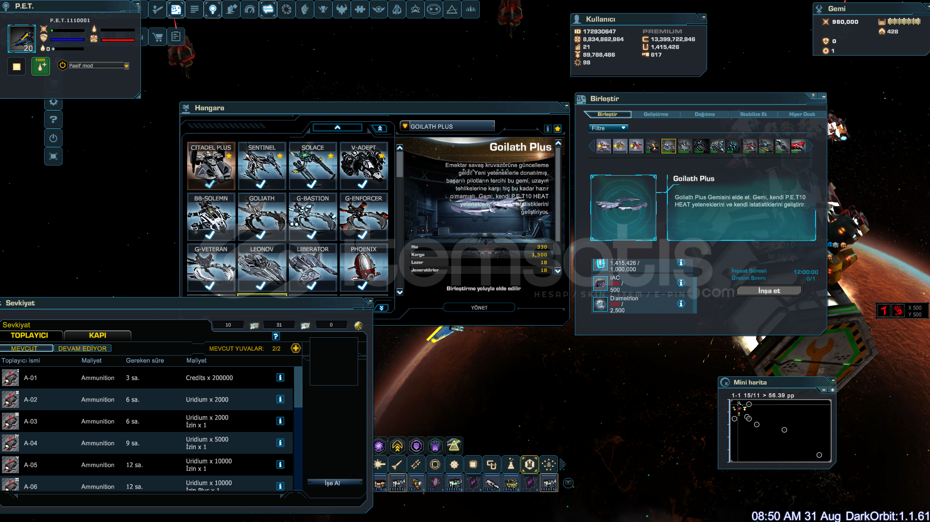Image resolution: width=930 pixels, height=522 pixels.
Task: Select the GOLIATH ship checkbox
Action: 261,235
